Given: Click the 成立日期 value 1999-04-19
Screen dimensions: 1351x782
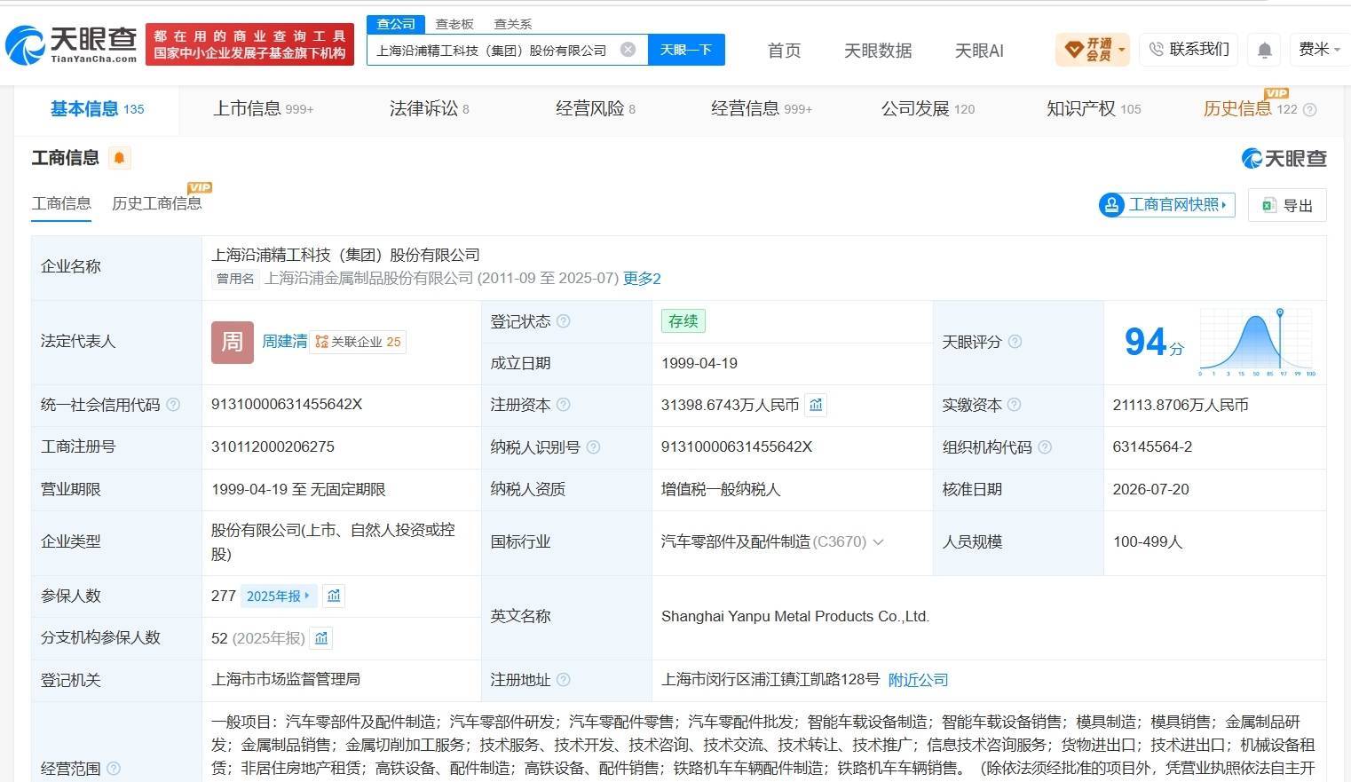Looking at the screenshot, I should point(699,363).
